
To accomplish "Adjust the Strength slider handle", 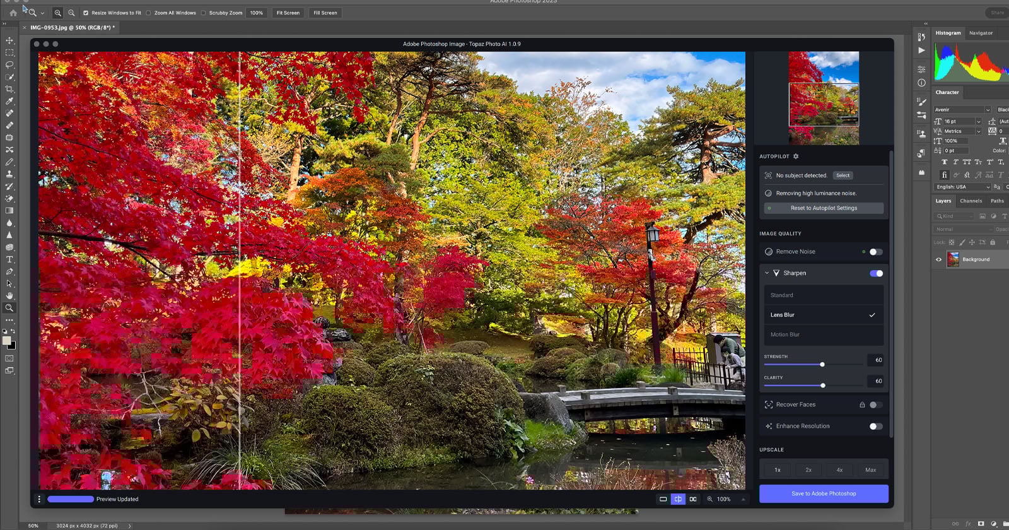I will pyautogui.click(x=822, y=364).
